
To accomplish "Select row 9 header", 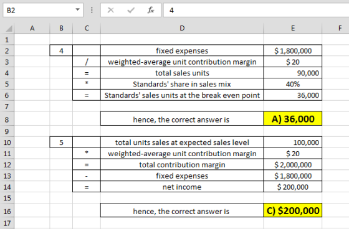I will (x=7, y=131).
